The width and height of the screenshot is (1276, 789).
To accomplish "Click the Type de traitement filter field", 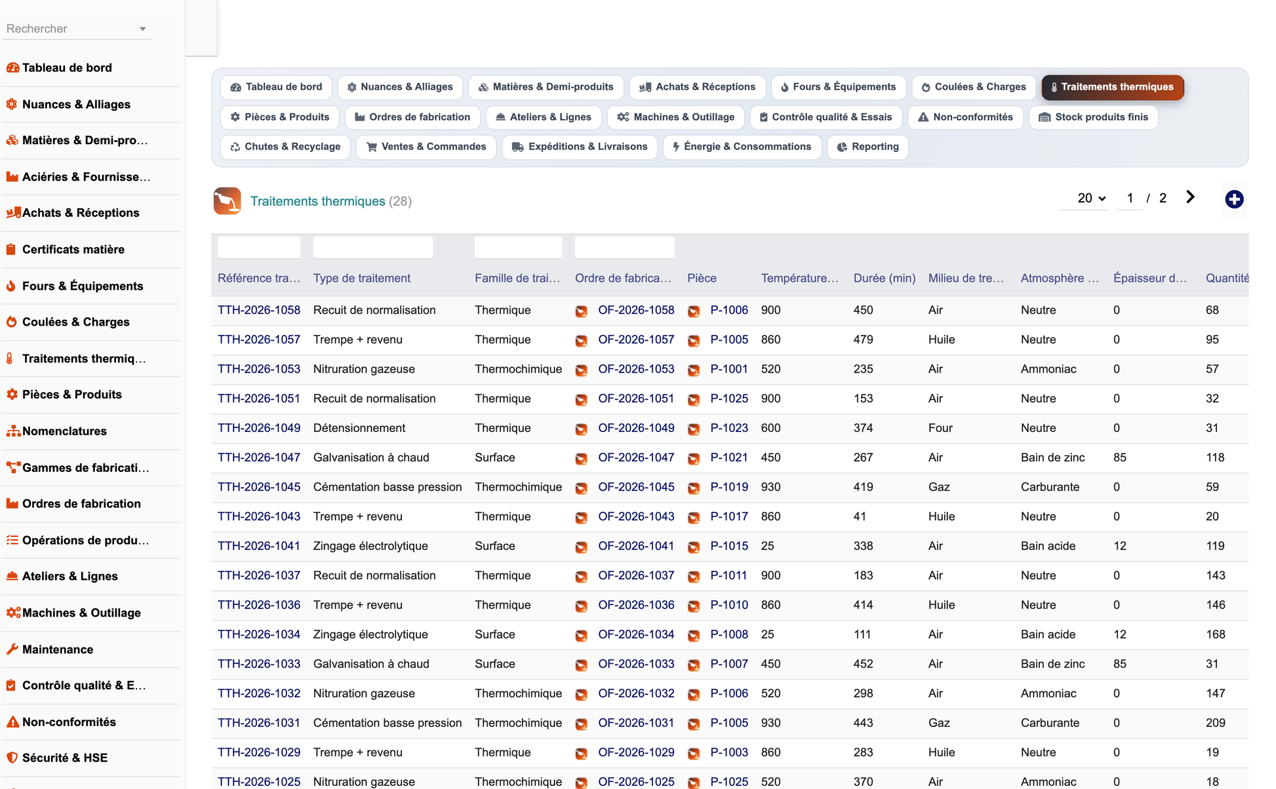I will [373, 247].
